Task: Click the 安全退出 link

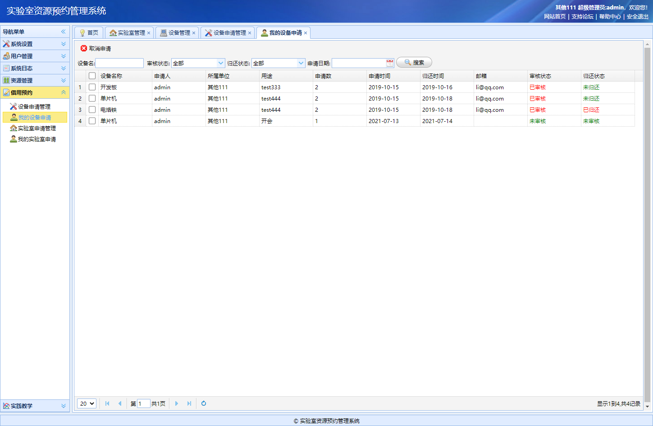Action: [637, 17]
